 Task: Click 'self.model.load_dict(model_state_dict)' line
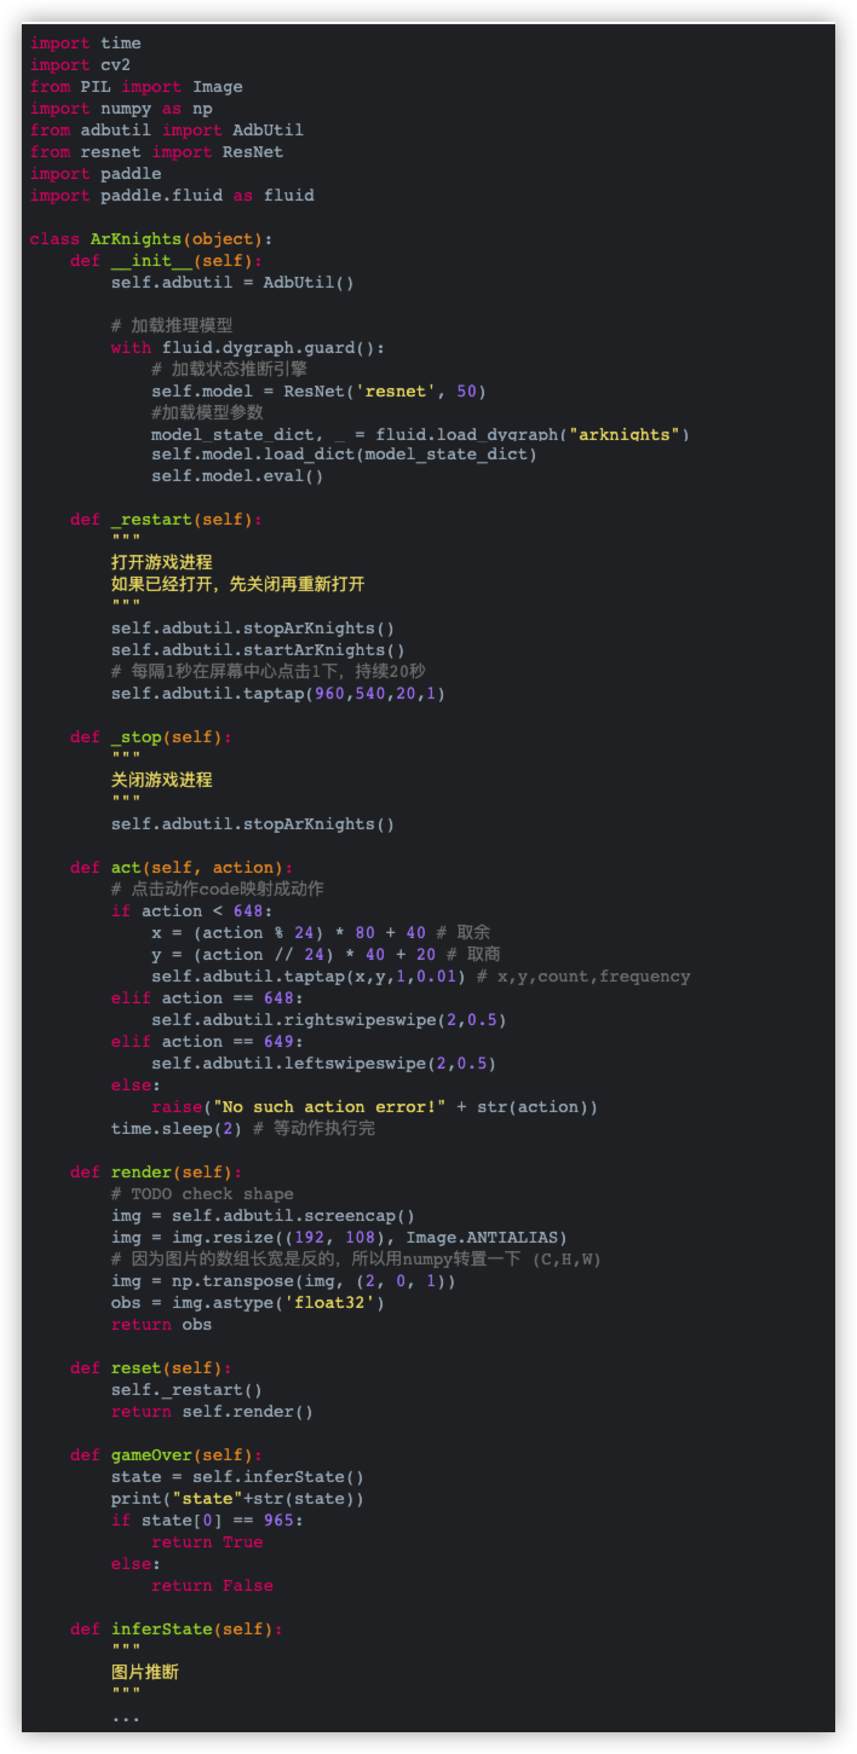point(344,454)
